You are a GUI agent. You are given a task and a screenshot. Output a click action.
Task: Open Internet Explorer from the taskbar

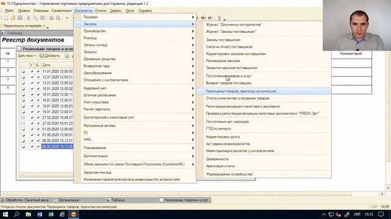click(62, 214)
